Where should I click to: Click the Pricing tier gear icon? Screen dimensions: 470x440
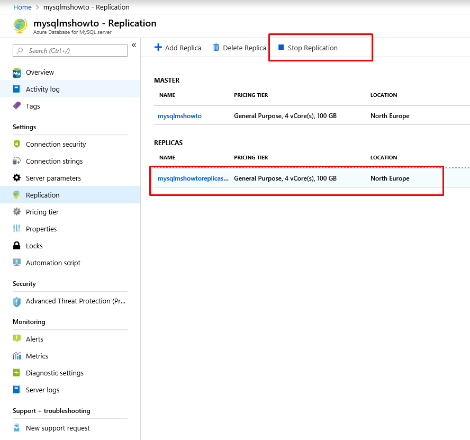(x=17, y=212)
